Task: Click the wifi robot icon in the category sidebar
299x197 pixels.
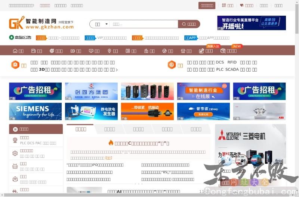Action: tap(15, 179)
